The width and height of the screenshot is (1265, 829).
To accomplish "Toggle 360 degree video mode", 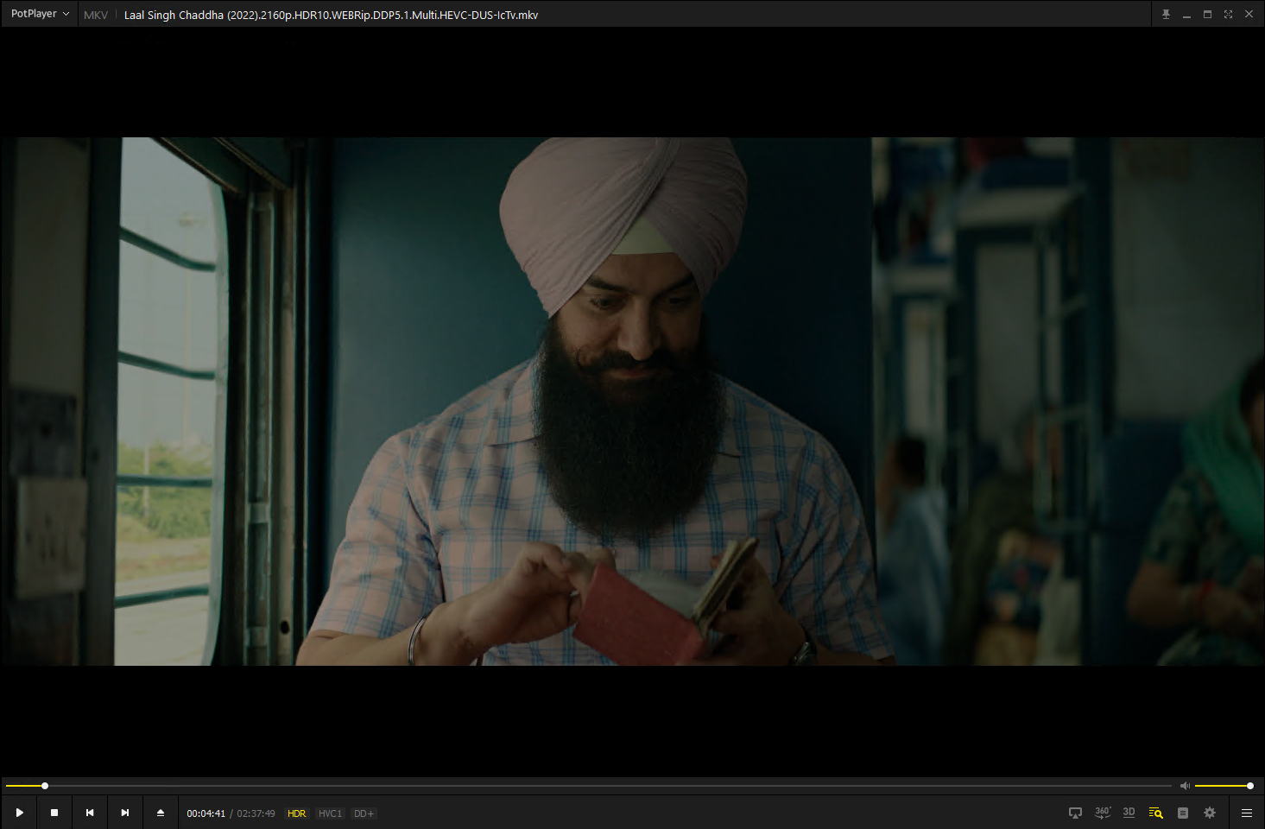I will click(1103, 813).
